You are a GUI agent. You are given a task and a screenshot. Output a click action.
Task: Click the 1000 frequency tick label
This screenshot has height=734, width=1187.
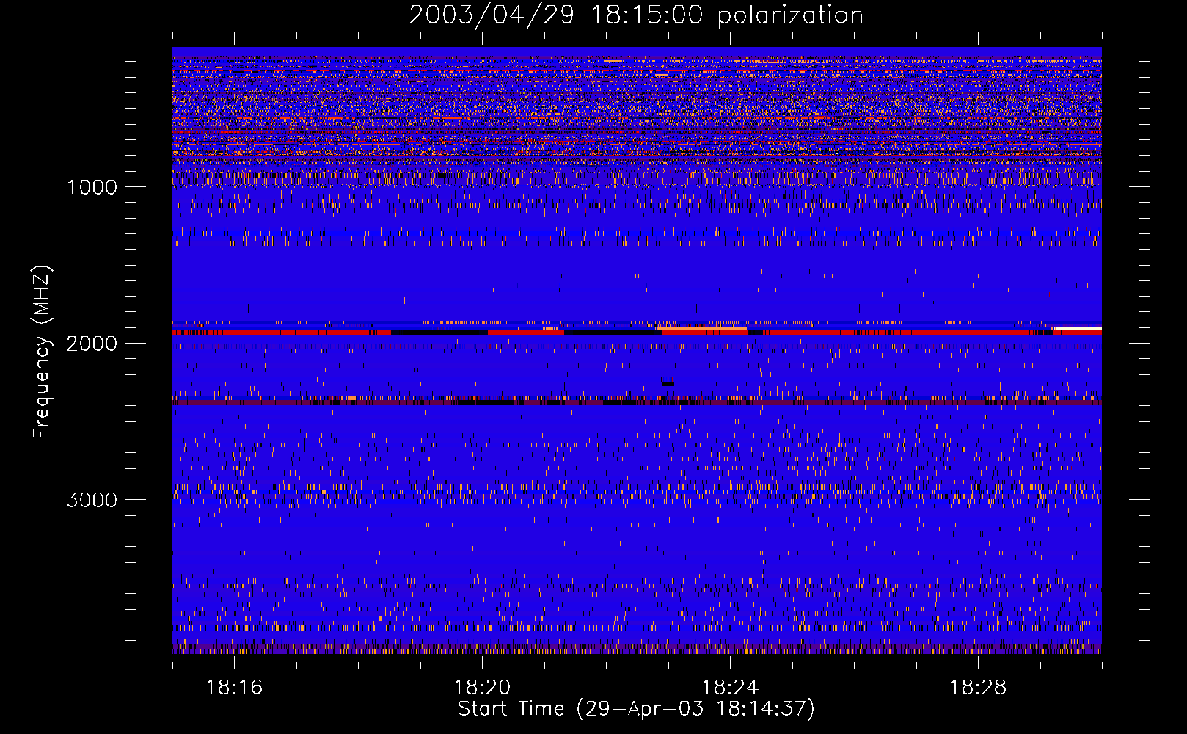92,187
